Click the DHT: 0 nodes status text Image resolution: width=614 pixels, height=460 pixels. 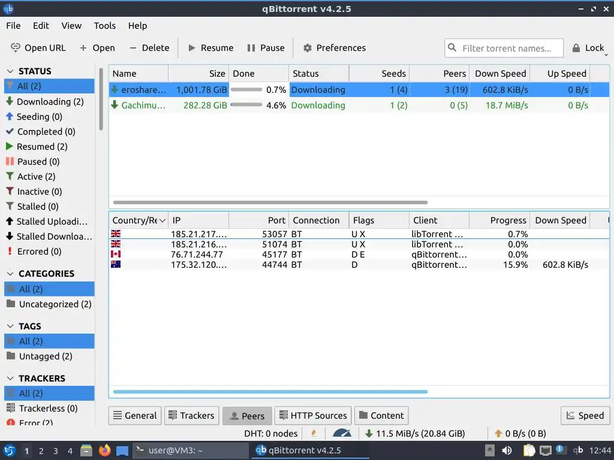click(x=271, y=434)
